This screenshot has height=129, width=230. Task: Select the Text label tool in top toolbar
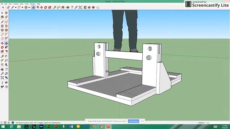click(59, 7)
